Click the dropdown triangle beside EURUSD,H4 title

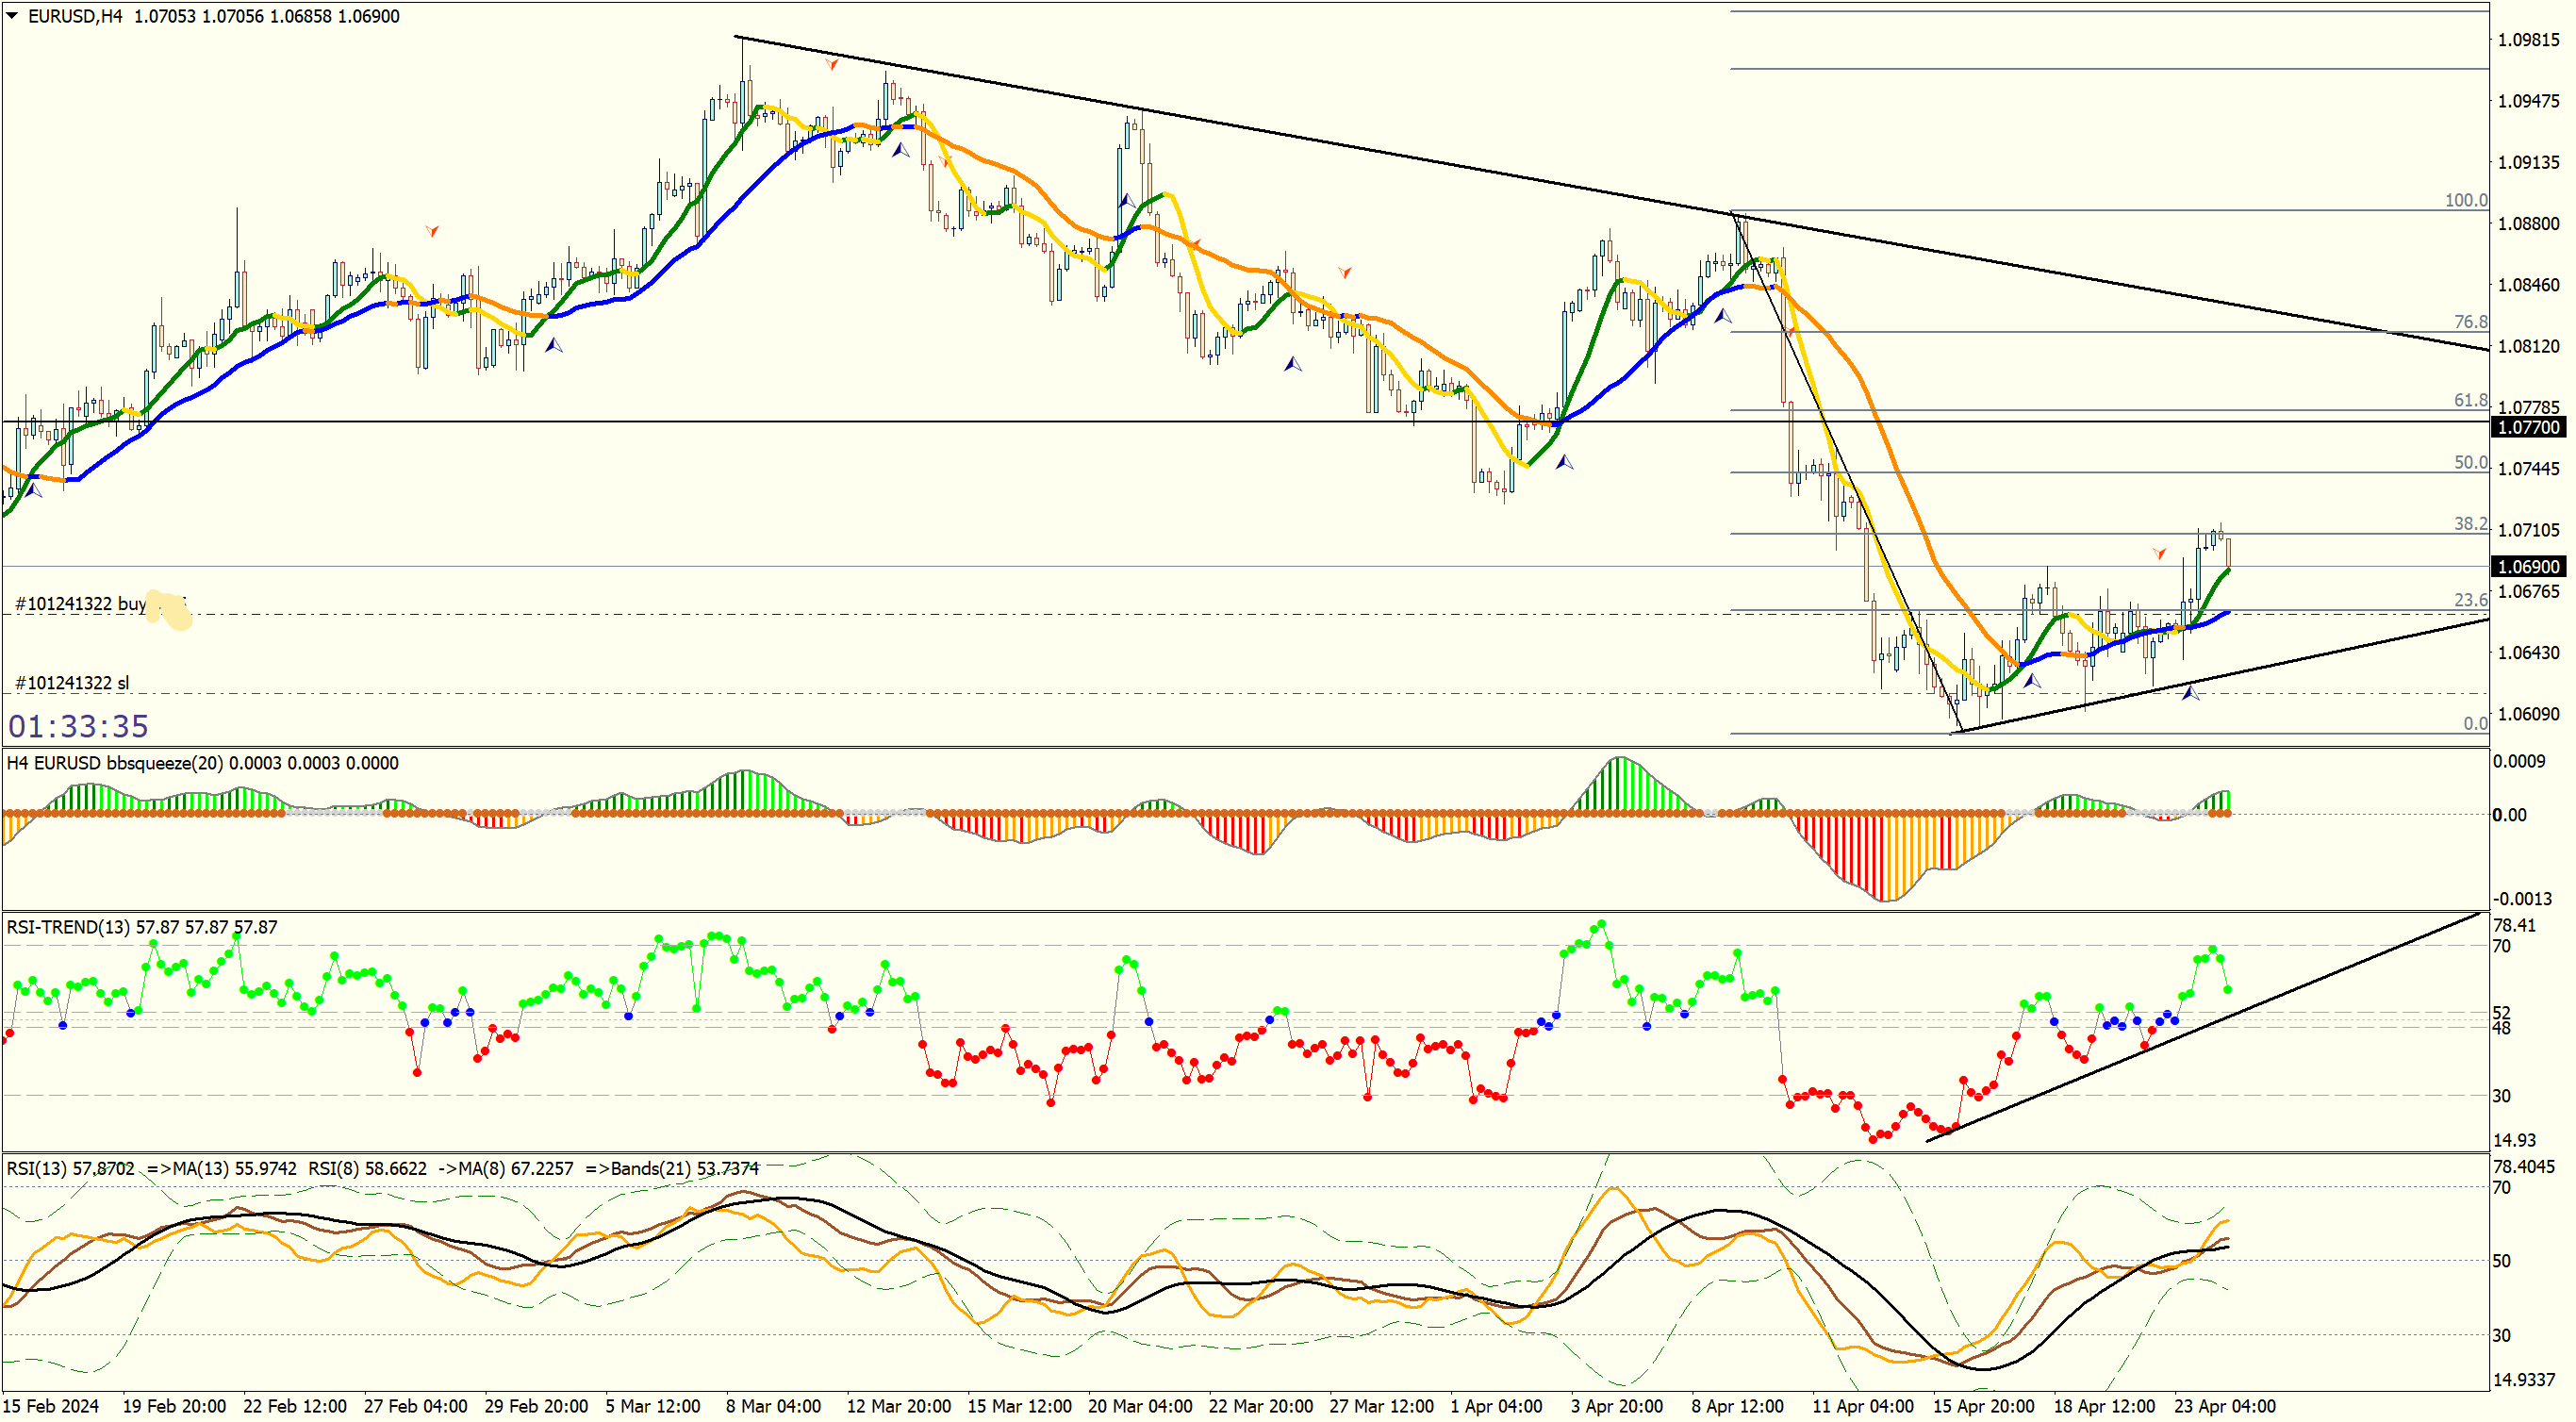click(12, 16)
